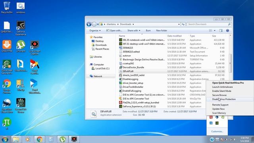
Task: Toggle the preview pane button
Action: [x=221, y=31]
